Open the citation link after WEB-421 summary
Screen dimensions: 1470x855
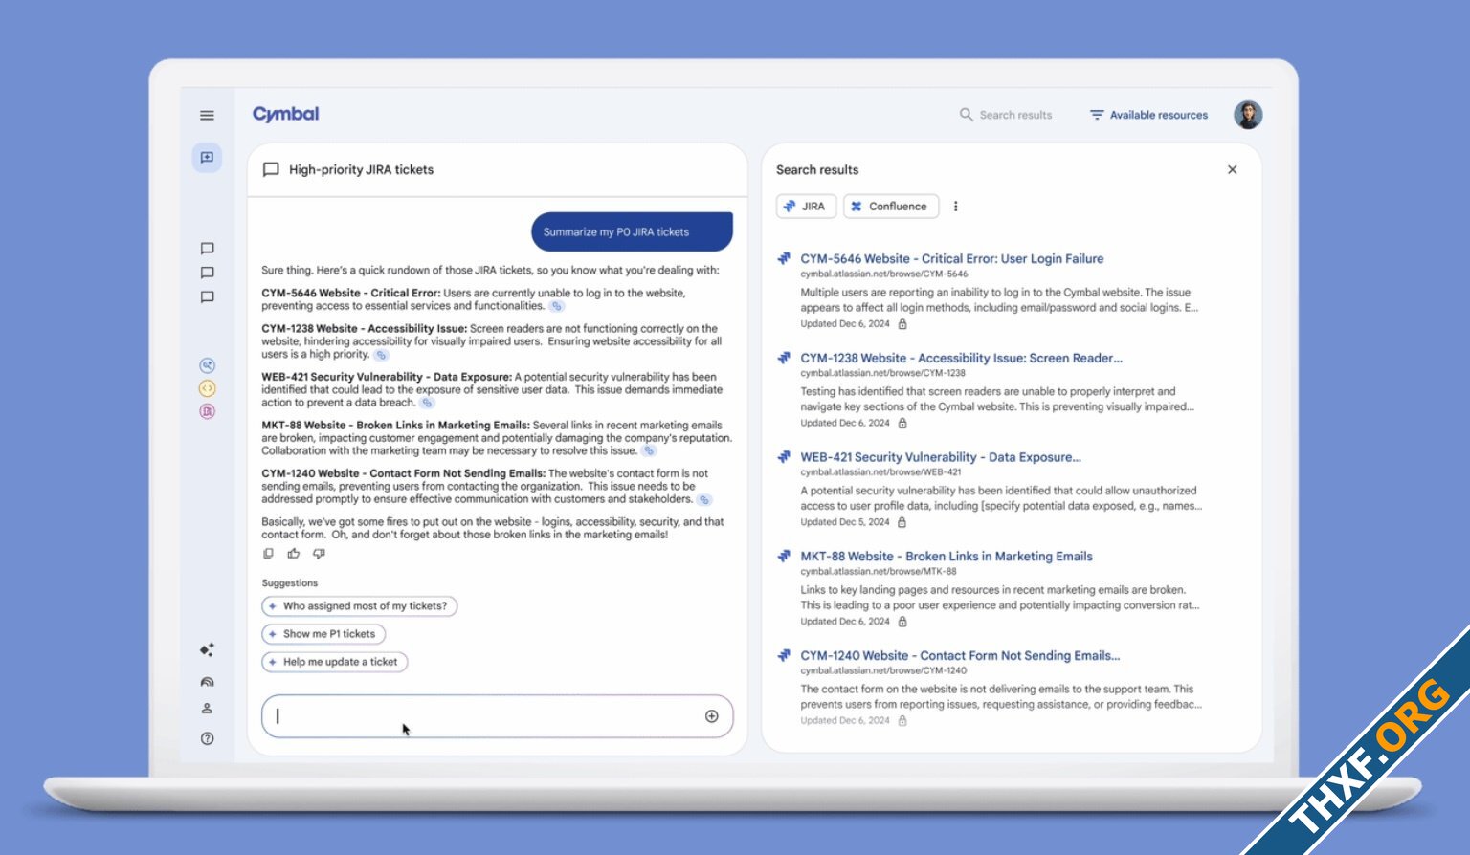tap(427, 403)
